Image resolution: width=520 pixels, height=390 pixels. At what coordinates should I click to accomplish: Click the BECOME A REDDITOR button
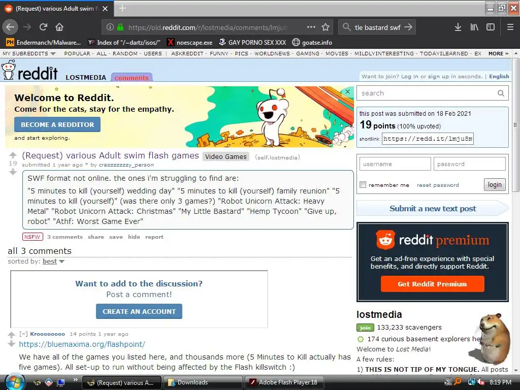(x=57, y=125)
